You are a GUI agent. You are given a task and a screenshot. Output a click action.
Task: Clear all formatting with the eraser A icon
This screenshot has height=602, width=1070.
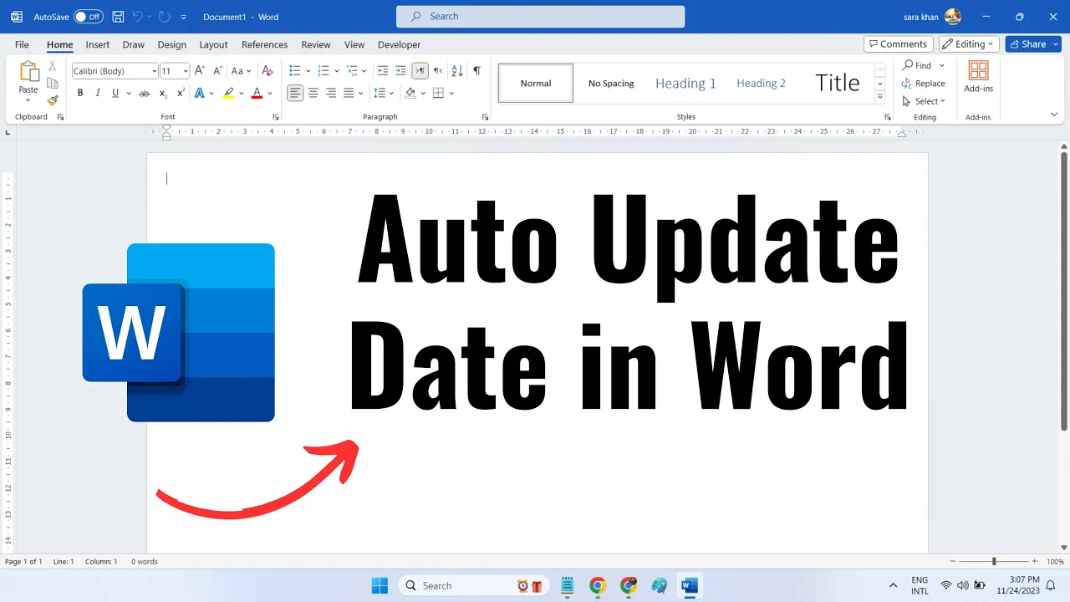[x=267, y=71]
